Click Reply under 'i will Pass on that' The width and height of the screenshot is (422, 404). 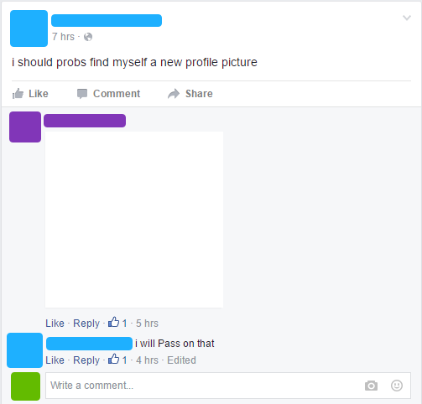click(x=86, y=360)
